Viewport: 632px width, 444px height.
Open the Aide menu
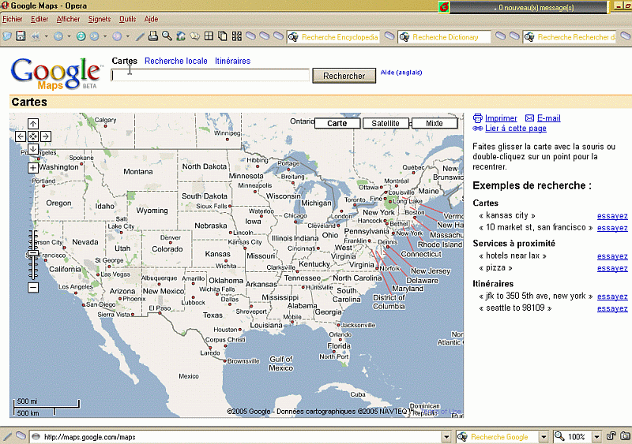click(151, 19)
